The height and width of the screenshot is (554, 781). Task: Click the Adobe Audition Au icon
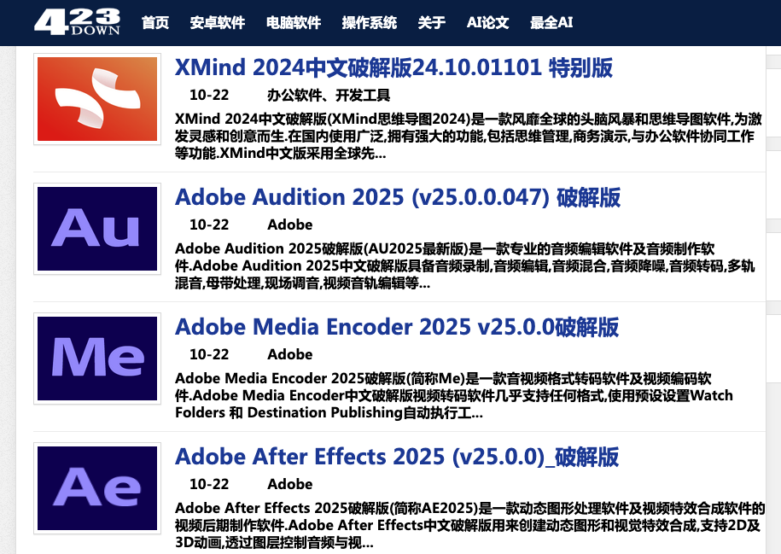tap(97, 229)
